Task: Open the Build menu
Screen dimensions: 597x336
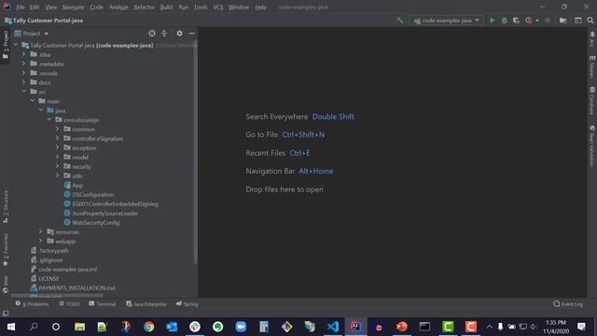Action: click(166, 7)
